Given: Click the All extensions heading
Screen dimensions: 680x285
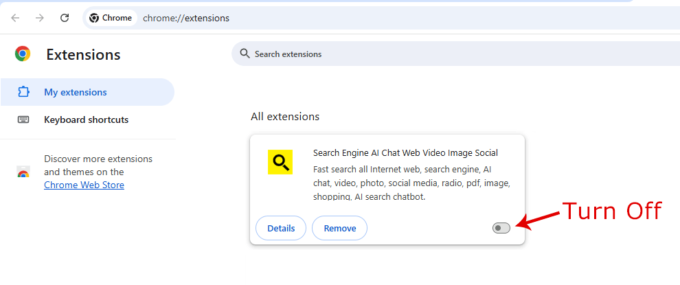Looking at the screenshot, I should click(285, 117).
